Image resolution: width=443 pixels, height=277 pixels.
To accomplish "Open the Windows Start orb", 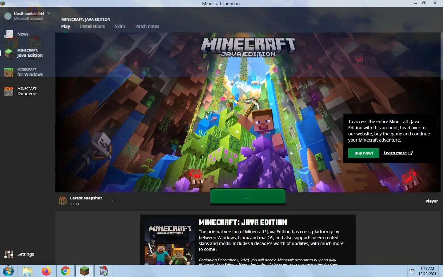I will (8, 271).
